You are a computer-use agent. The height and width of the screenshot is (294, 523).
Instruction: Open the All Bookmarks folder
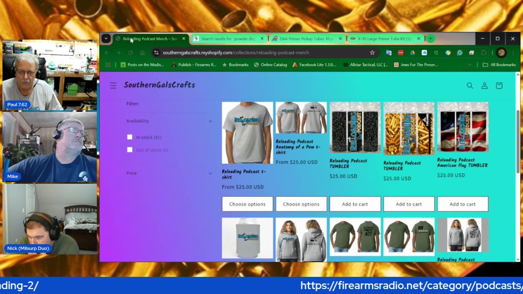tap(499, 65)
